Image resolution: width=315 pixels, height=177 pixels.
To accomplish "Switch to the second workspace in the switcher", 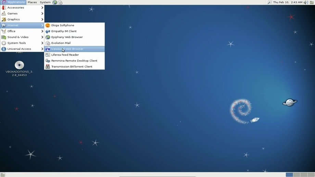I will (296, 175).
